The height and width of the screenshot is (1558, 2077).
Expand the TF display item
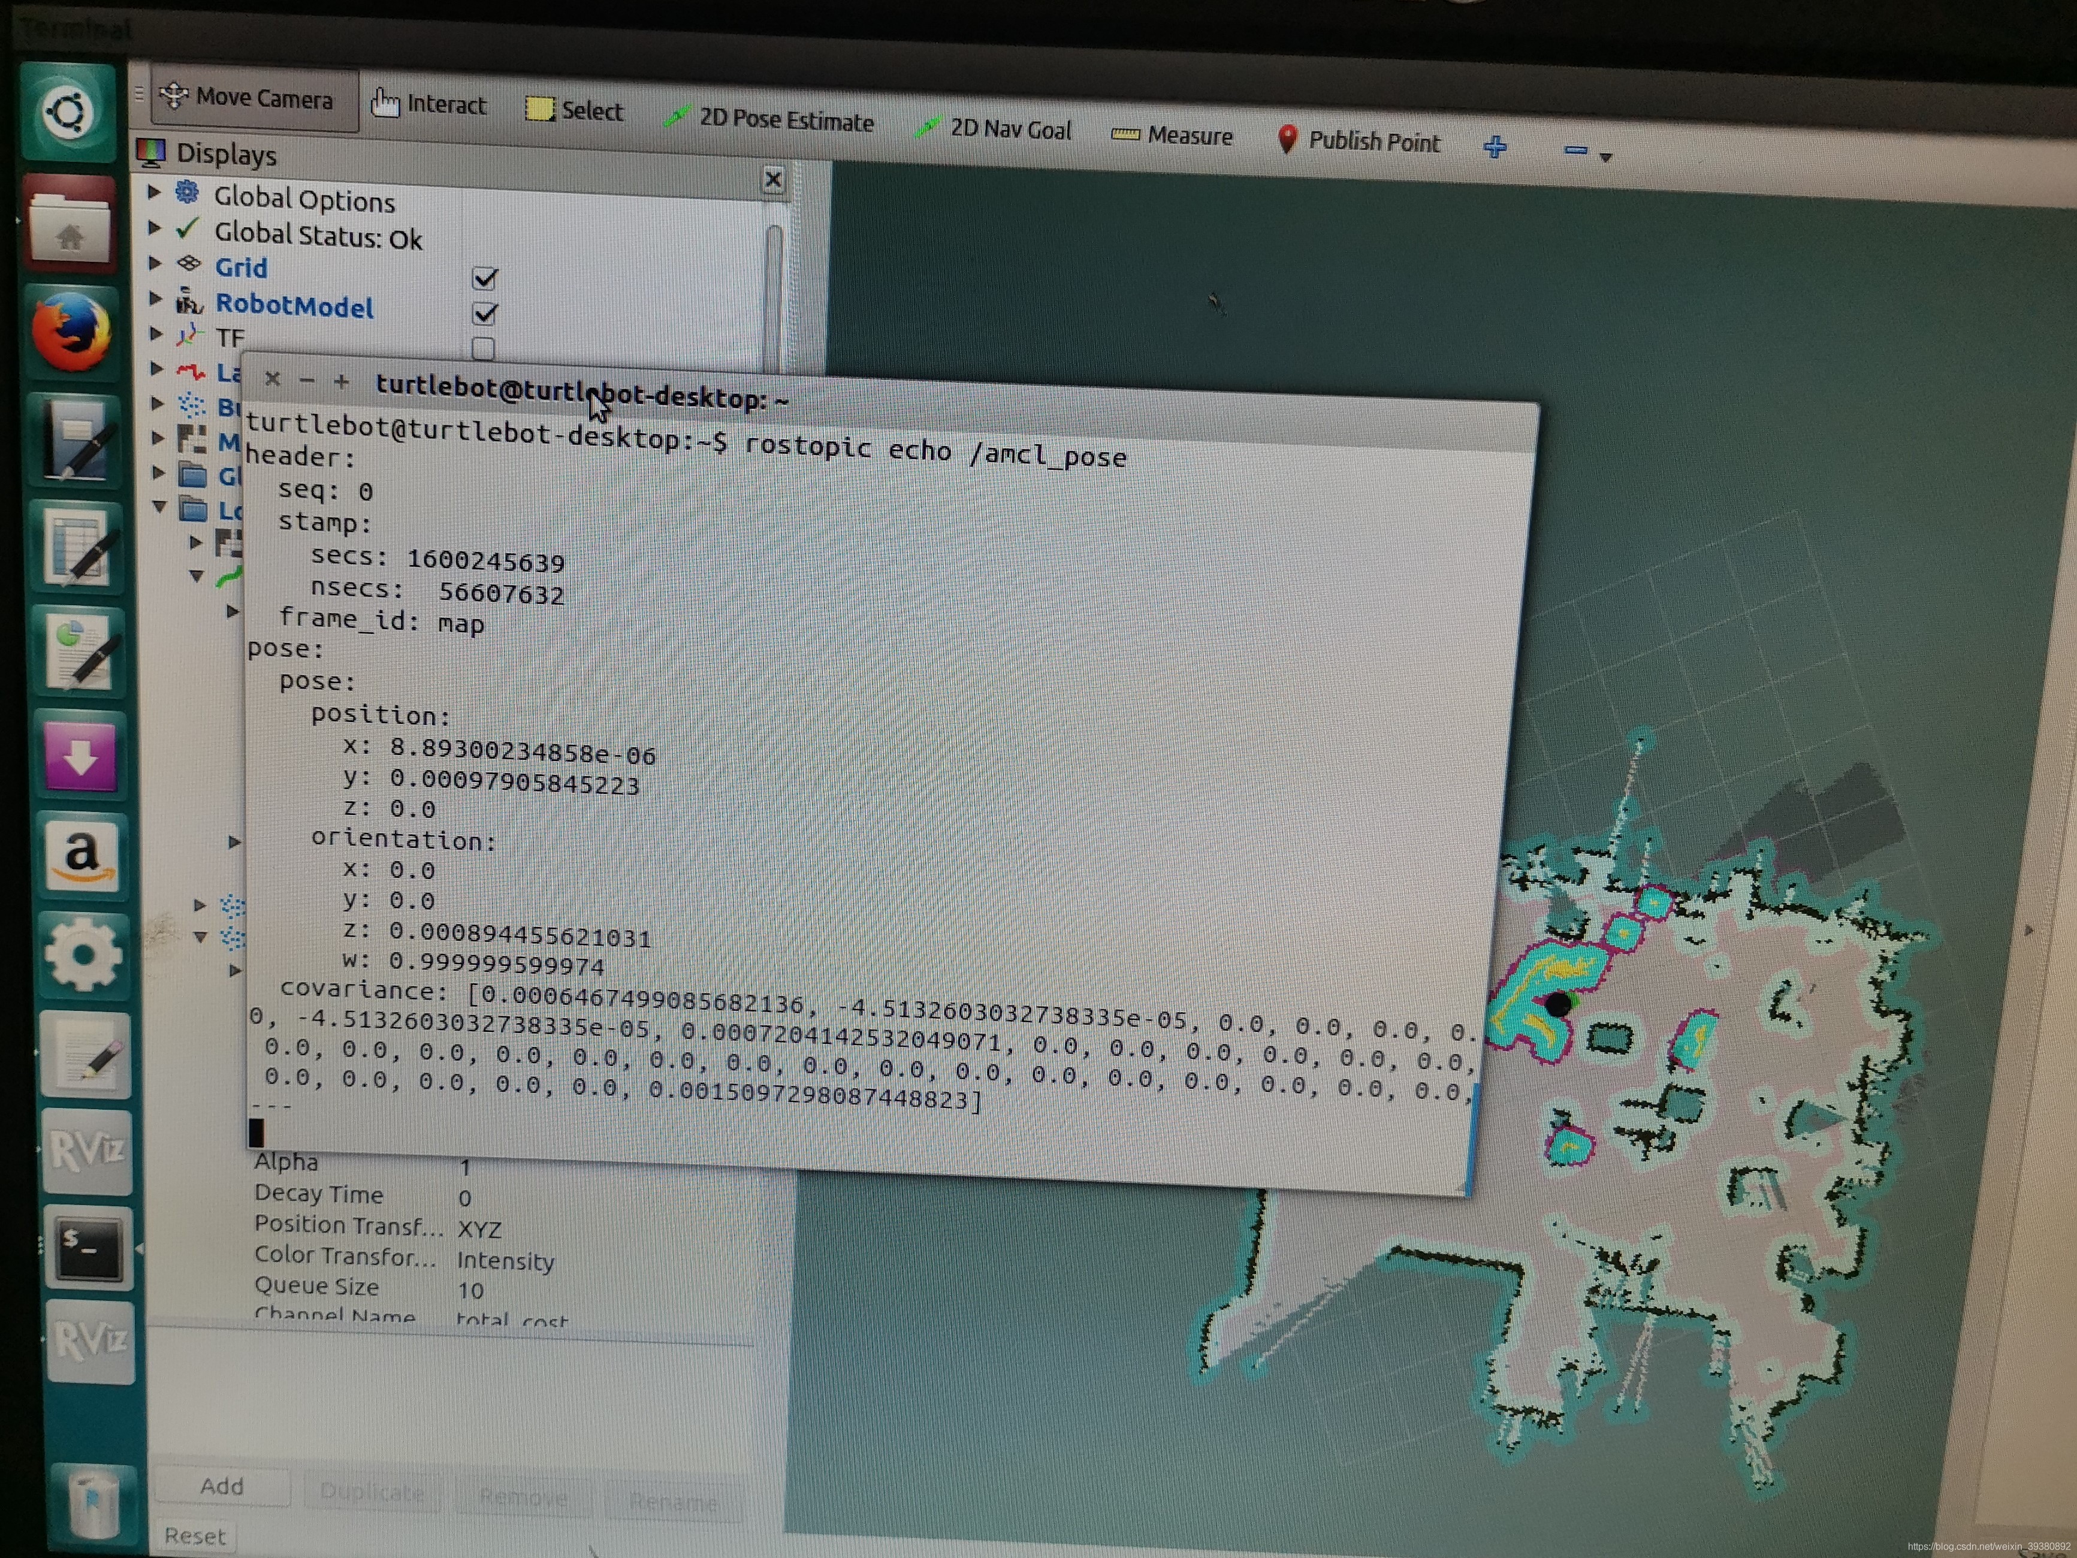pos(156,334)
